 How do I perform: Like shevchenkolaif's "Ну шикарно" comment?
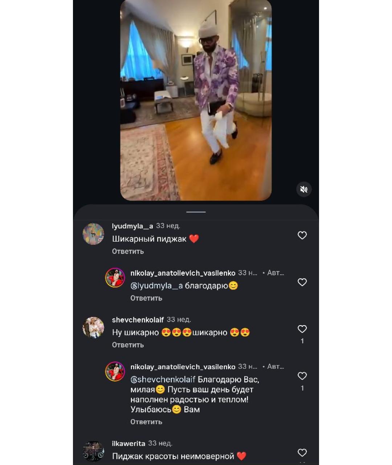tap(302, 329)
